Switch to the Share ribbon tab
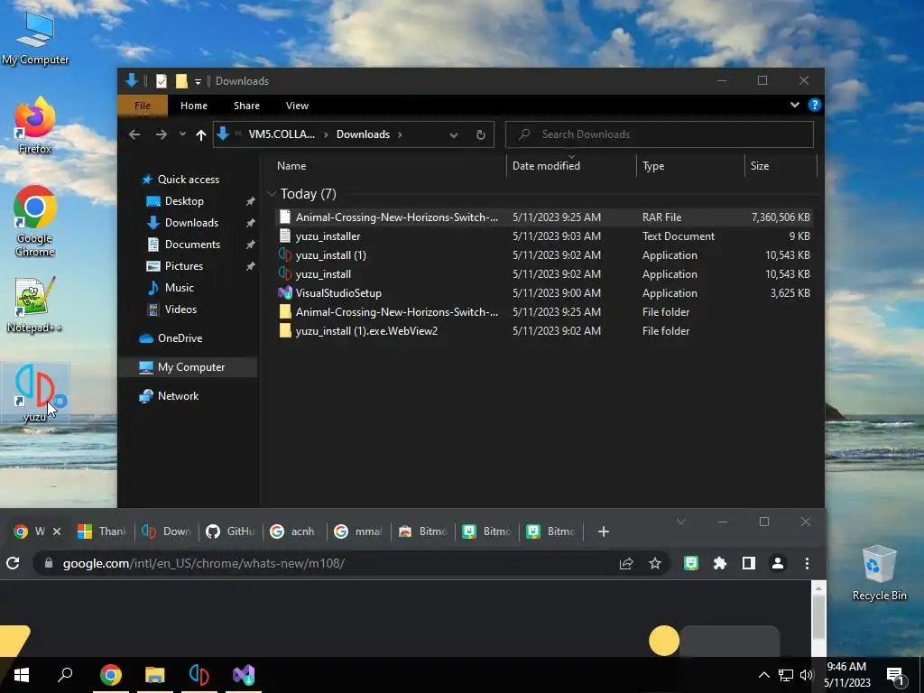 click(246, 106)
